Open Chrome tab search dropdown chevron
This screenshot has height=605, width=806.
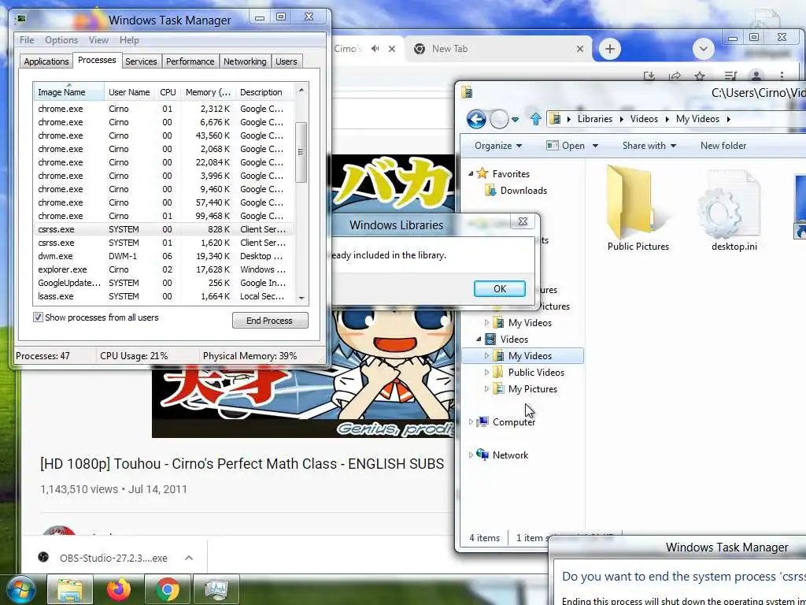pyautogui.click(x=703, y=49)
